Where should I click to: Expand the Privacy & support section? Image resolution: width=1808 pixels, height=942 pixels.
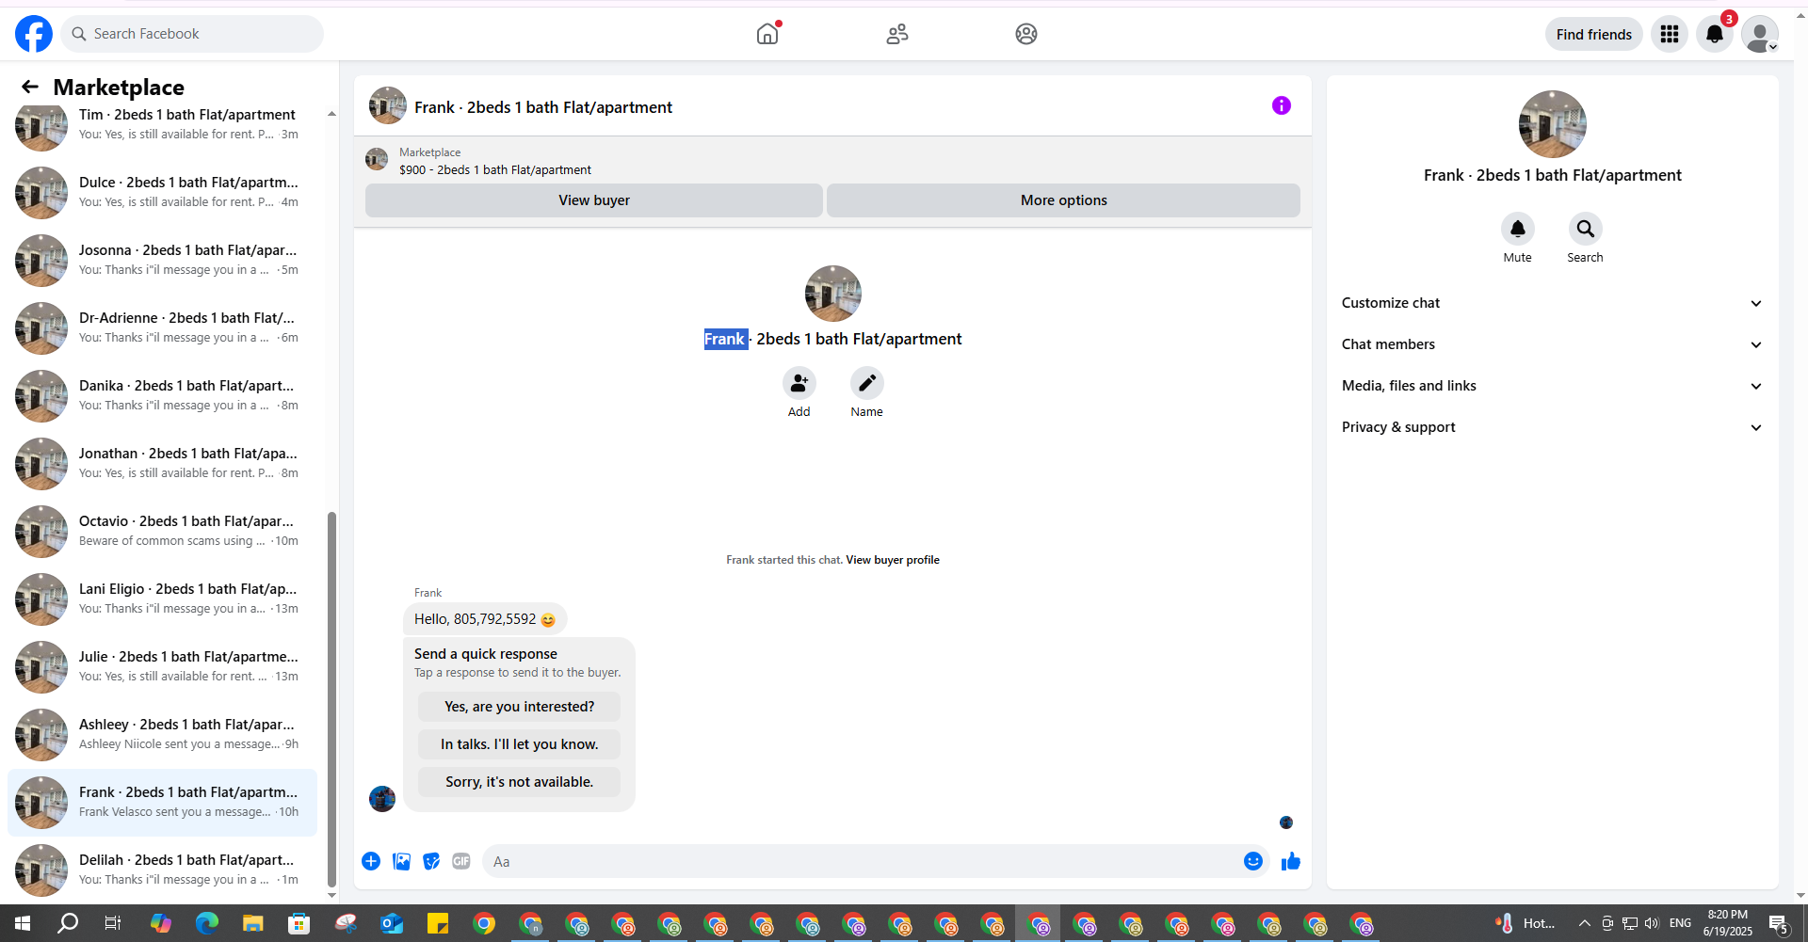[x=1553, y=427]
